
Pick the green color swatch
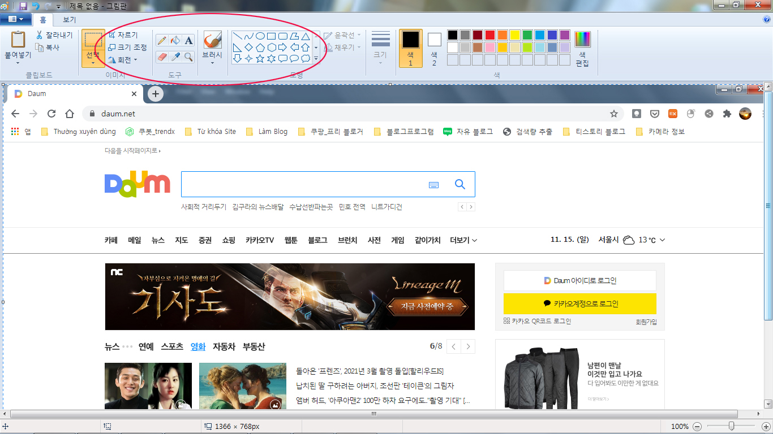click(x=527, y=35)
